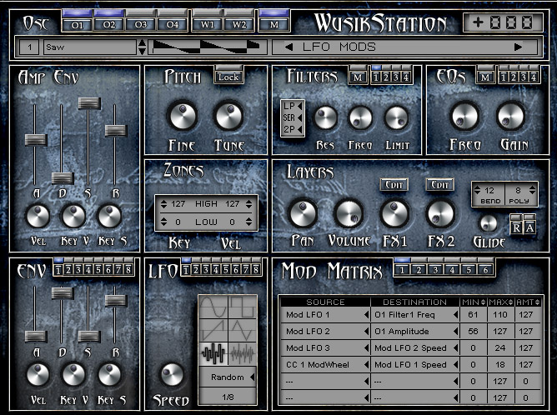Toggle oscillator O2 on/off

[x=109, y=21]
